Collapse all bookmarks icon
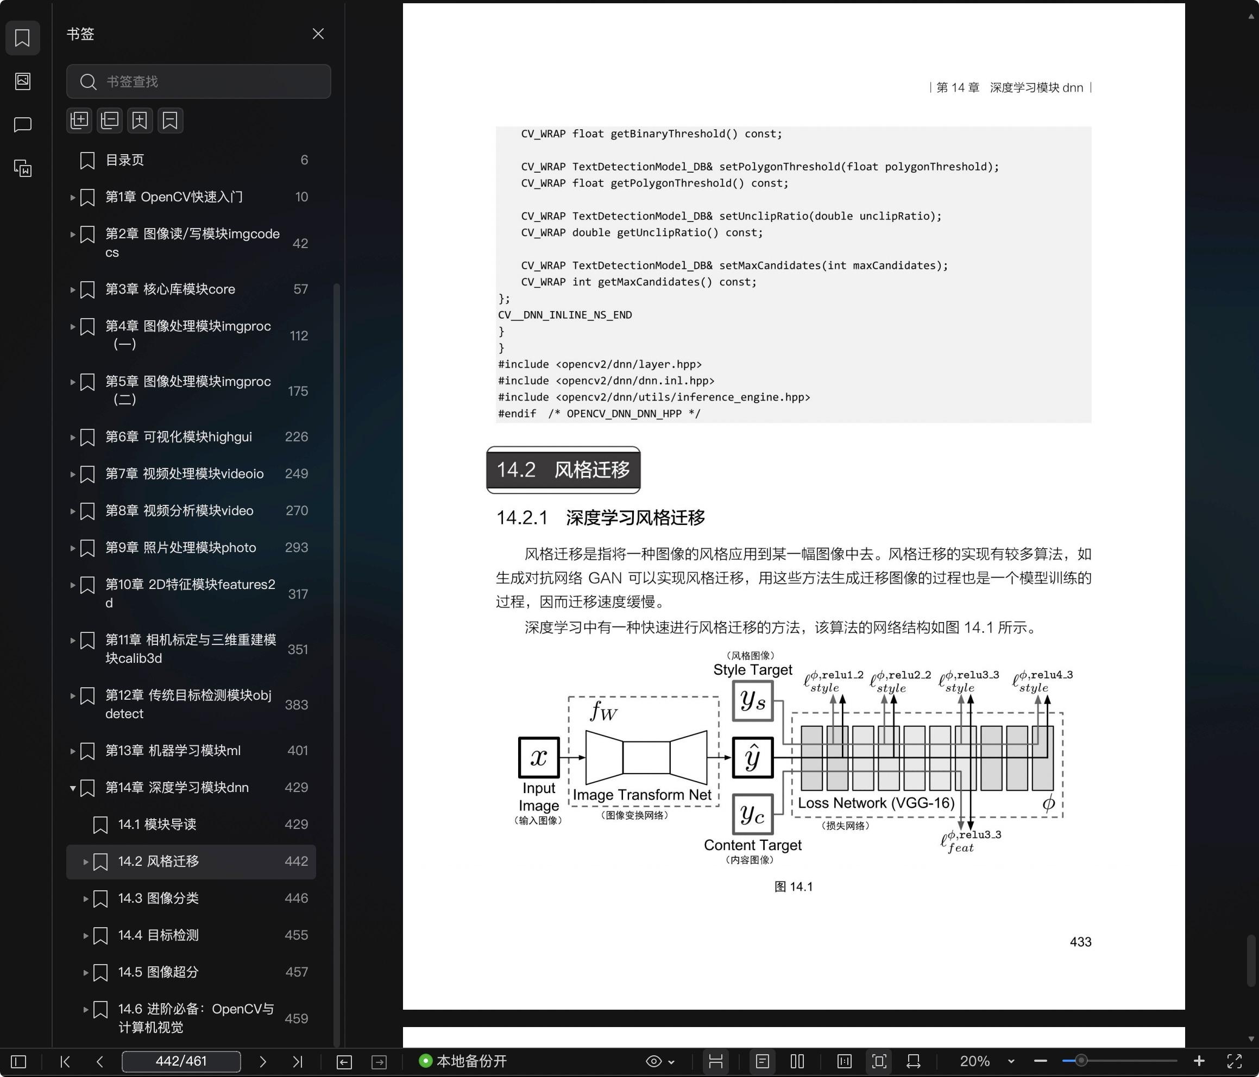Screen dimensions: 1259x1077 tap(110, 121)
